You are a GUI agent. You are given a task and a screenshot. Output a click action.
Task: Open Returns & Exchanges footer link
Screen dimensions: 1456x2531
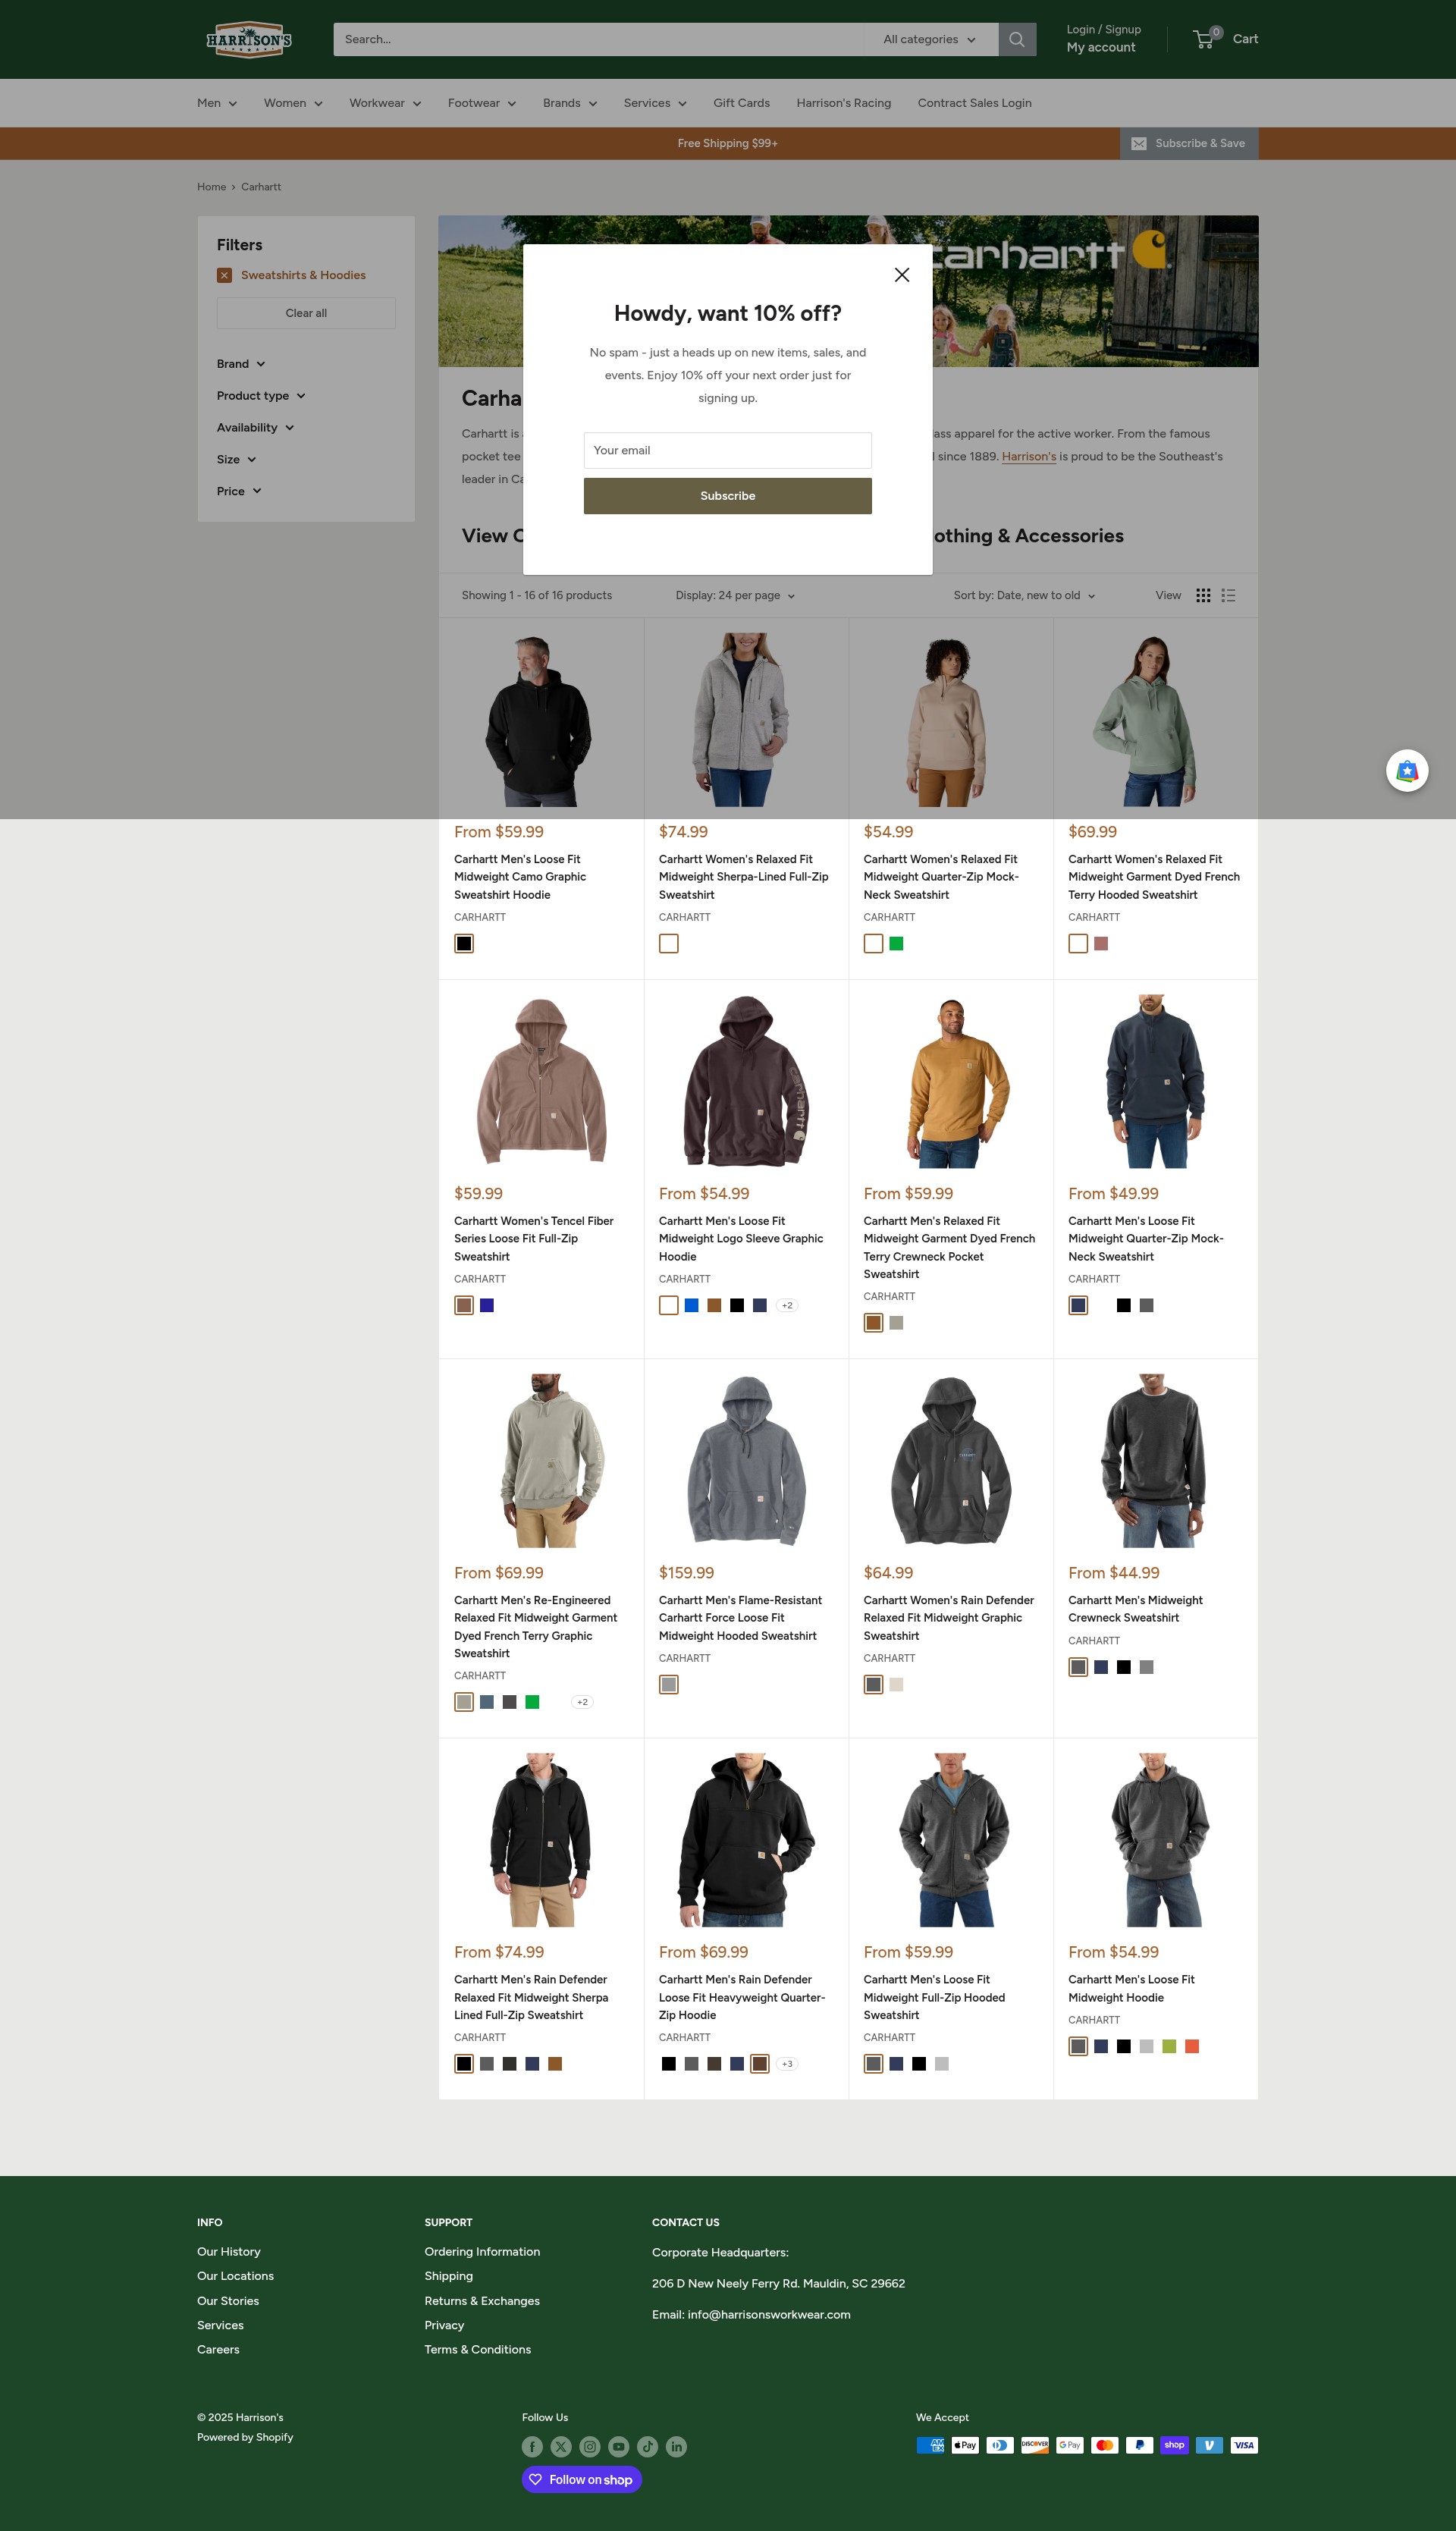point(482,2300)
